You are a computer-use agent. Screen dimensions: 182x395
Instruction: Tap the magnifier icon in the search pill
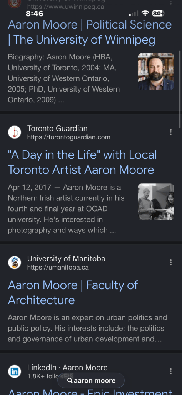click(x=70, y=380)
